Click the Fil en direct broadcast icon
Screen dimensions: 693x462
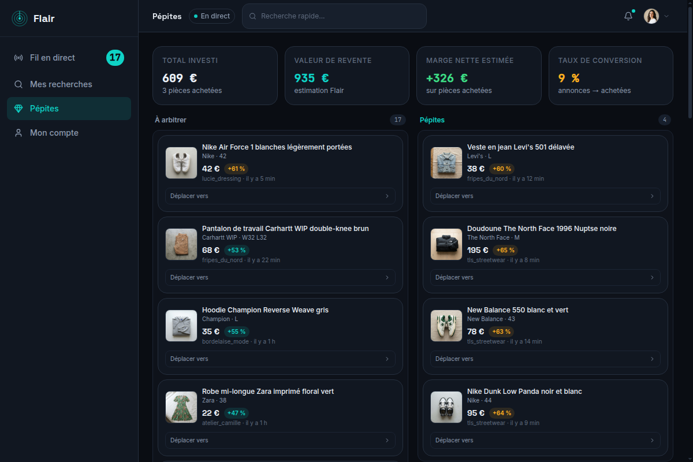pos(18,58)
